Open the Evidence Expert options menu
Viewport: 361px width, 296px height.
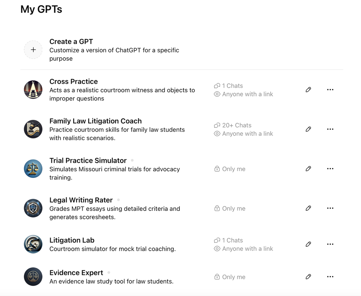[x=330, y=276]
